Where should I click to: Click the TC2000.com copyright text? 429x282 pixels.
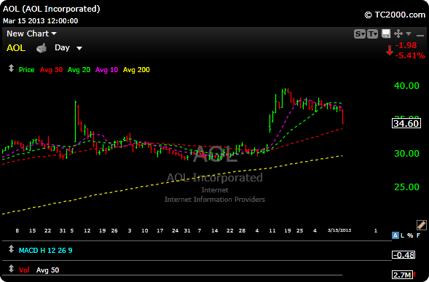click(395, 15)
